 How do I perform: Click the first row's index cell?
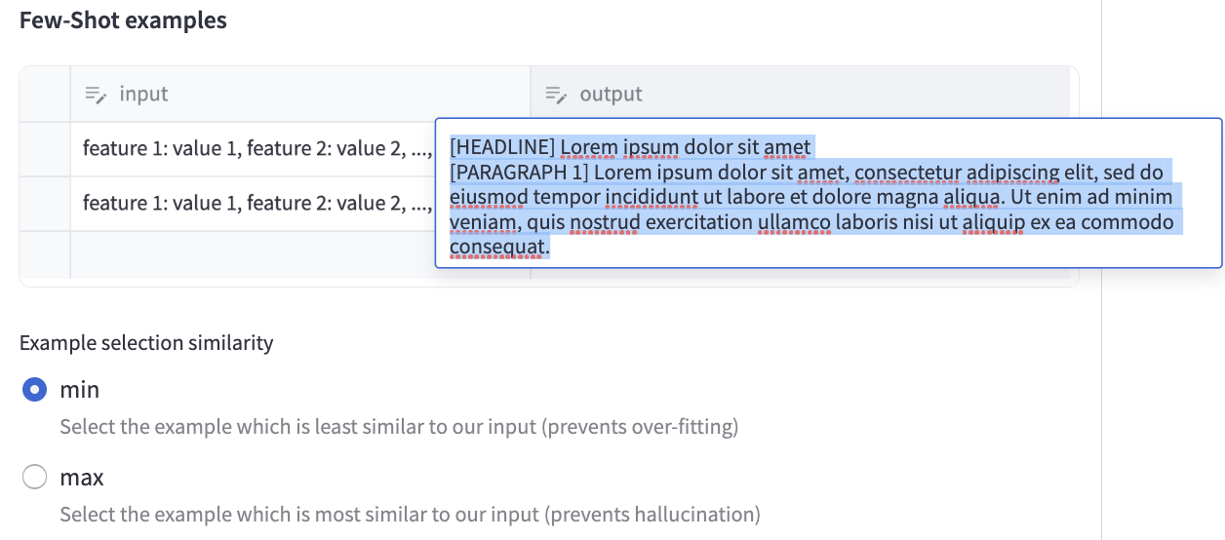(x=45, y=149)
